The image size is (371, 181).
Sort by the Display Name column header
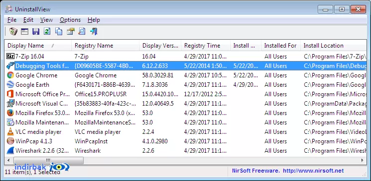[38, 46]
